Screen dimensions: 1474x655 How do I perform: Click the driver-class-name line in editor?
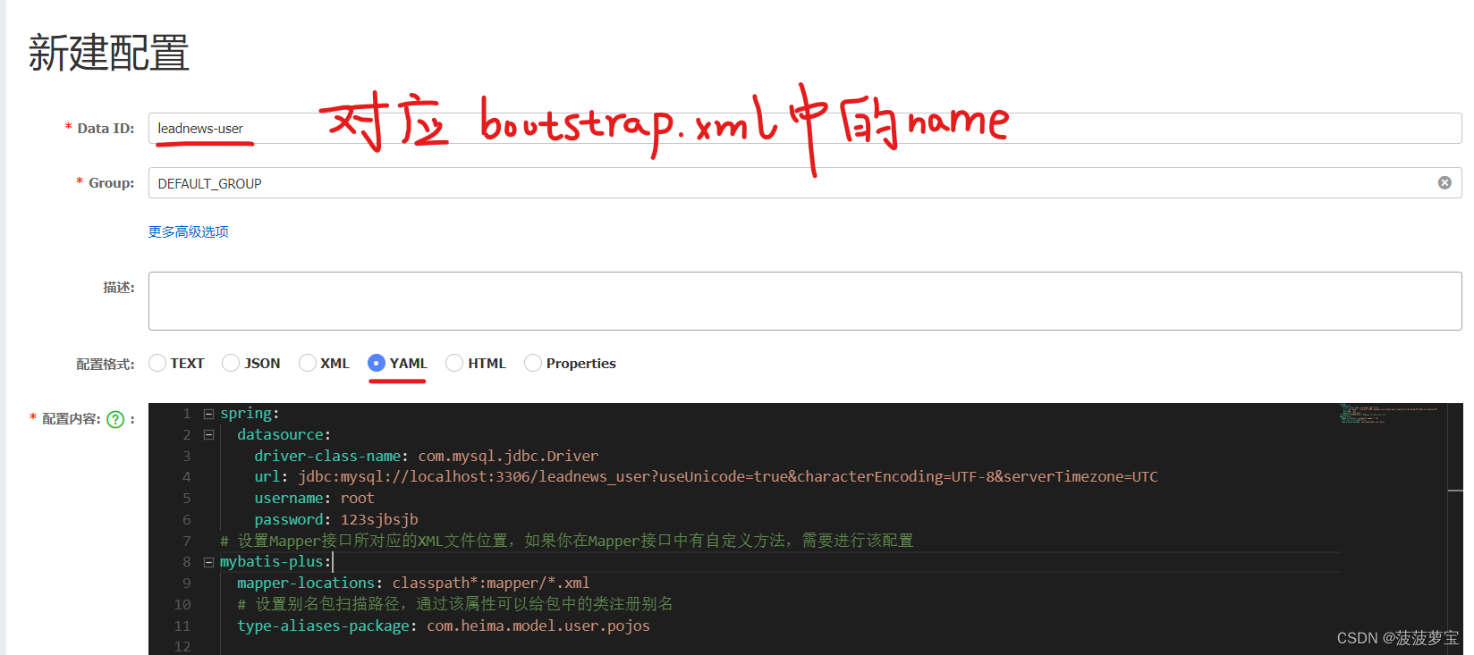(426, 456)
